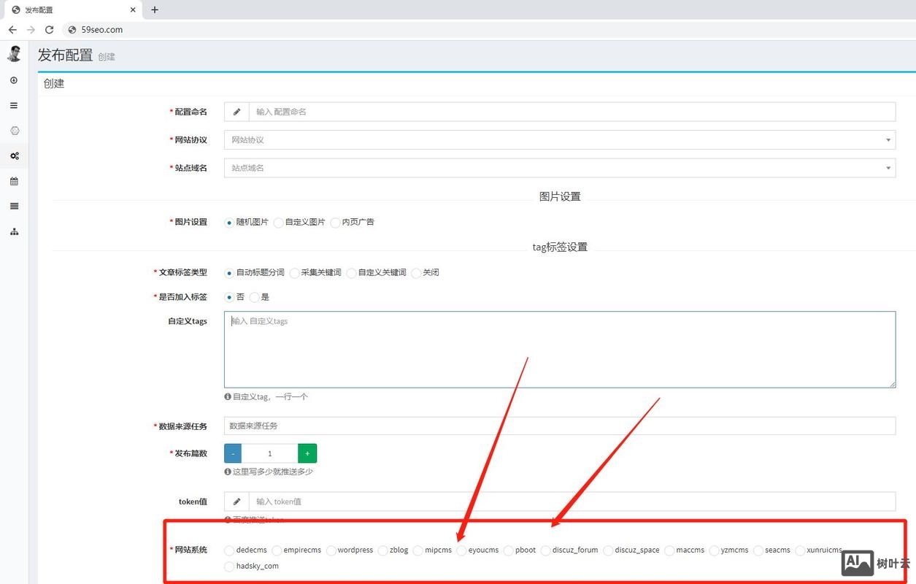Select the 自定义图片 radio option

coord(278,223)
